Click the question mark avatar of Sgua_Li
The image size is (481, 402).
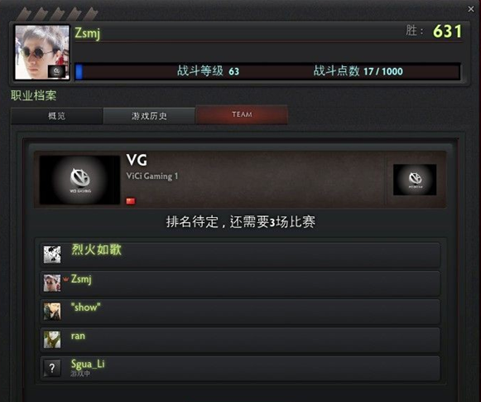pos(52,368)
